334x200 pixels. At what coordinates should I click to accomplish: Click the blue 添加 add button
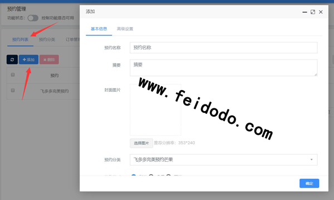(x=28, y=59)
